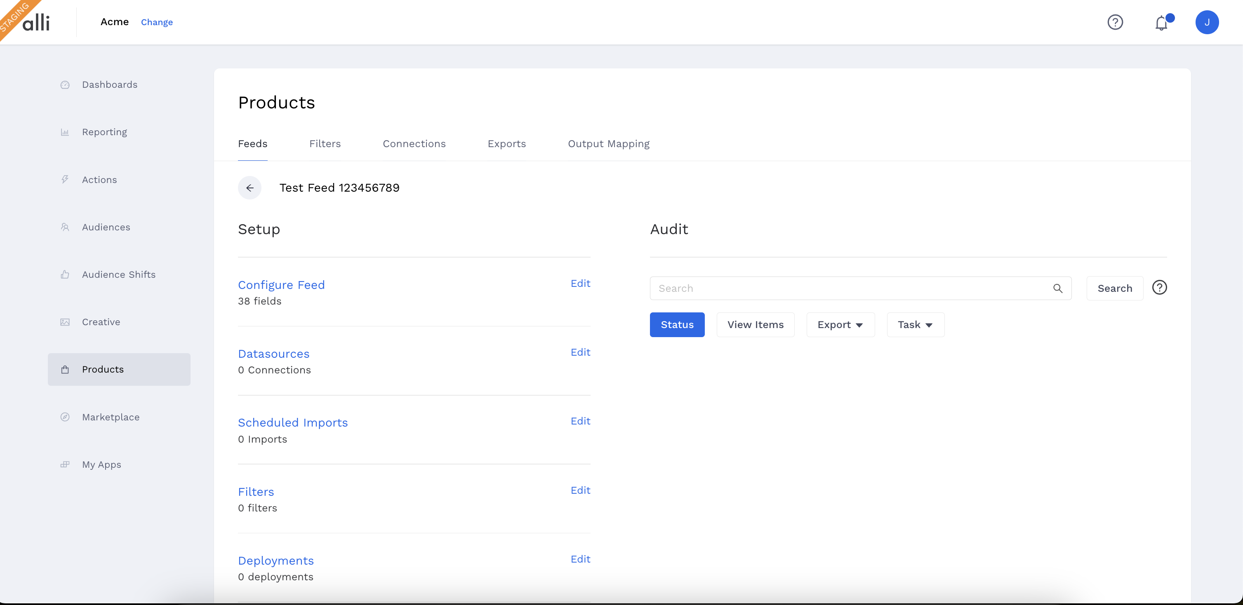Image resolution: width=1243 pixels, height=605 pixels.
Task: Switch to the Feeds tab
Action: point(252,144)
